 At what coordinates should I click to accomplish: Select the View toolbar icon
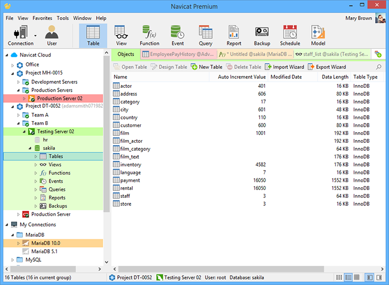[121, 36]
